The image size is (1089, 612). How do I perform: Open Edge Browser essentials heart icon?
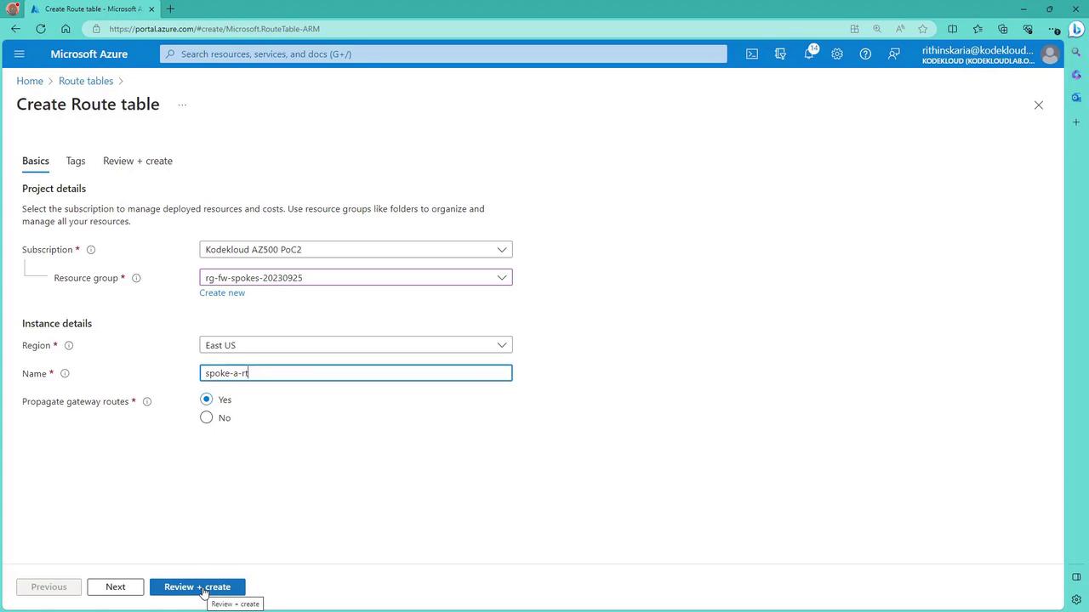[x=1028, y=29]
